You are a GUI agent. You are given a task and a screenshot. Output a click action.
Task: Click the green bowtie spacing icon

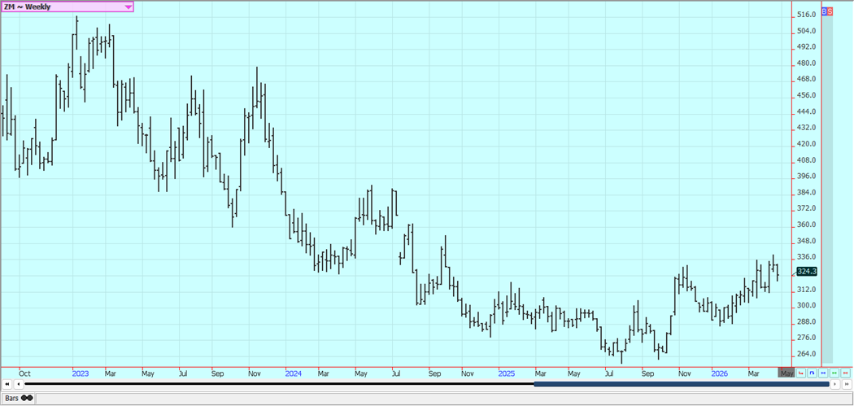834,373
